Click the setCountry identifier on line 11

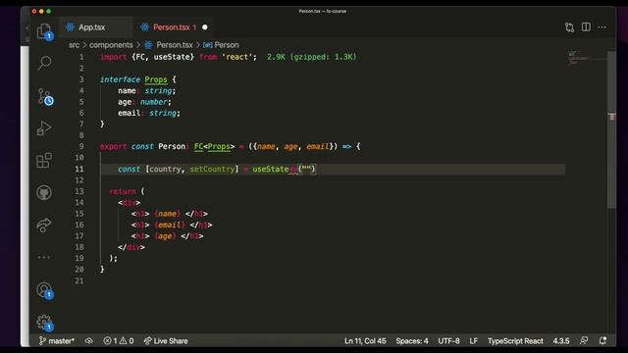pyautogui.click(x=212, y=169)
